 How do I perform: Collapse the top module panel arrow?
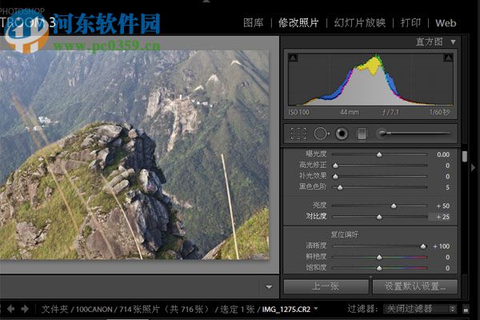click(x=206, y=2)
